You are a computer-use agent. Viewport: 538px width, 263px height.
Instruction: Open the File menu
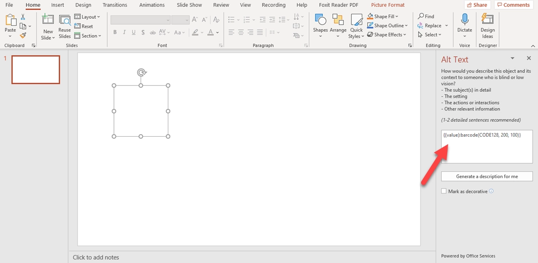[9, 5]
